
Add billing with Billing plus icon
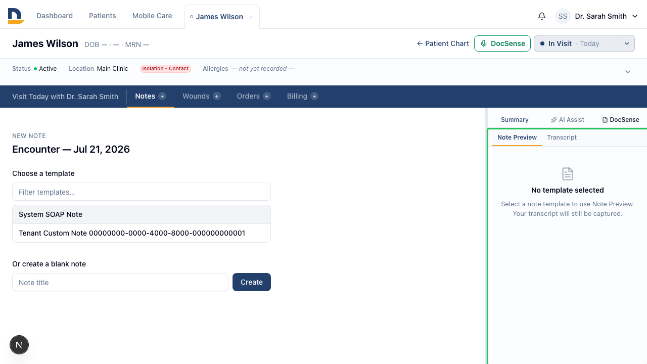[314, 96]
